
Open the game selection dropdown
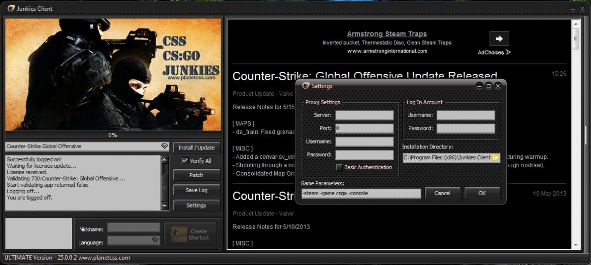(x=164, y=147)
